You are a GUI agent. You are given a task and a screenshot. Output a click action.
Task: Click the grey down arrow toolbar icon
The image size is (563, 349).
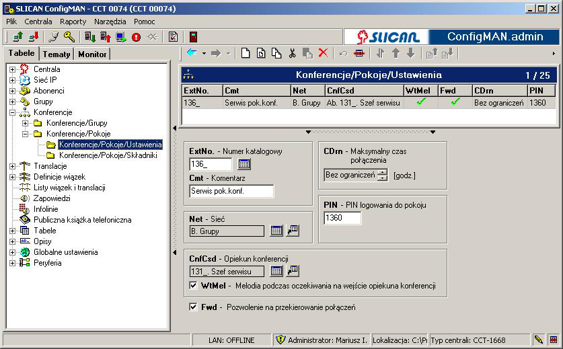point(411,53)
